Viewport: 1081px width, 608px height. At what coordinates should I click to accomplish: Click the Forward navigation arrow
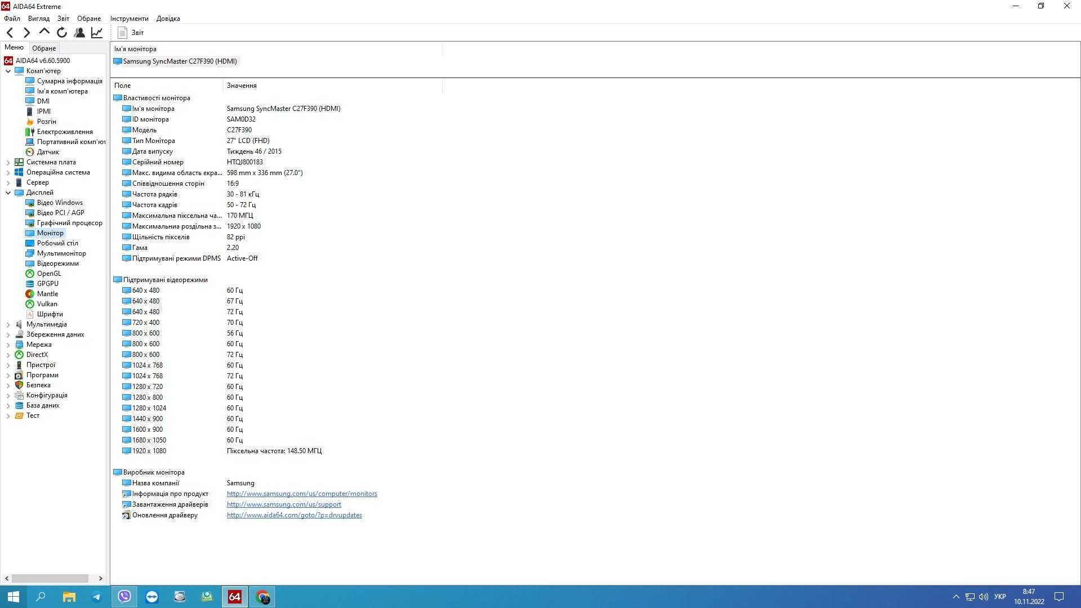[x=26, y=33]
